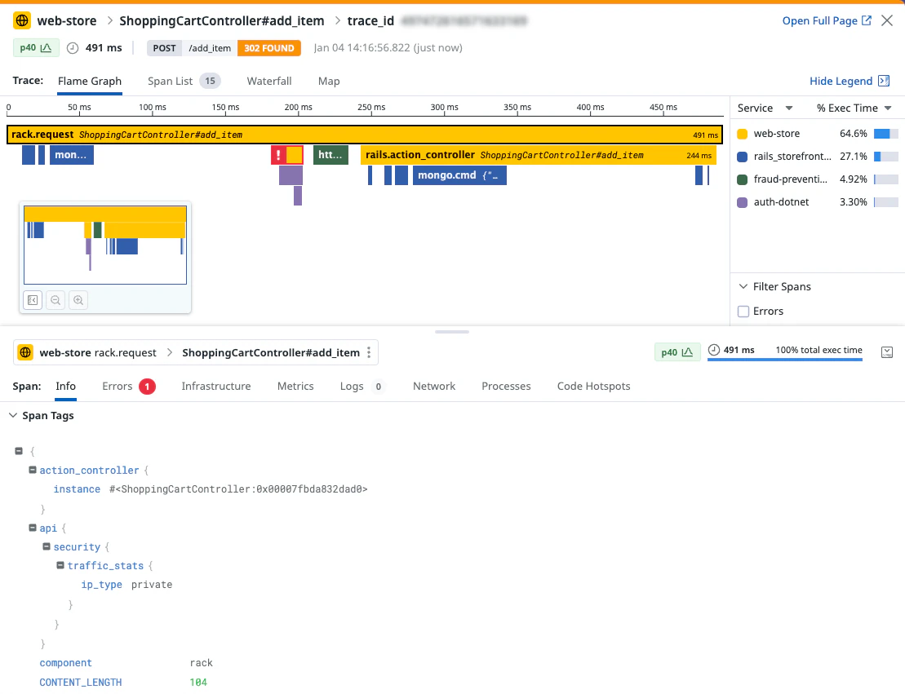
Task: Click the fraud-prevention green color swatch
Action: coord(742,179)
